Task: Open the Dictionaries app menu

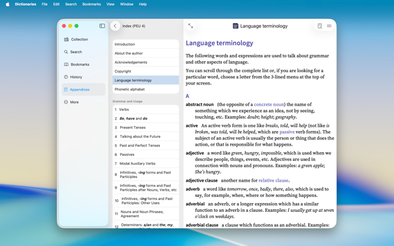Action: point(25,4)
